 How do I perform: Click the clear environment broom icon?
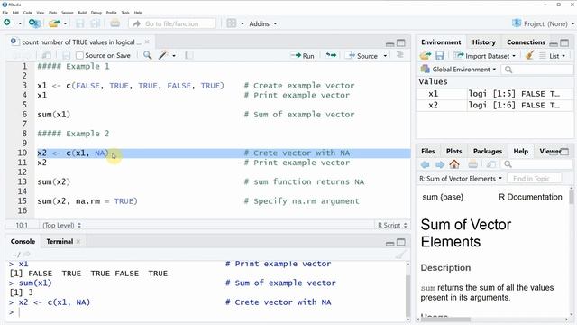529,56
